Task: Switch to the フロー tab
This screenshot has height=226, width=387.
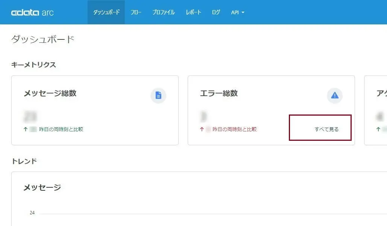Action: pos(136,12)
